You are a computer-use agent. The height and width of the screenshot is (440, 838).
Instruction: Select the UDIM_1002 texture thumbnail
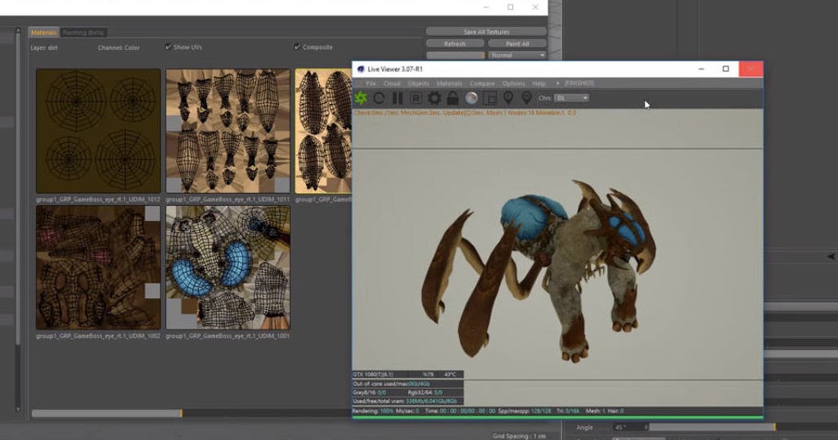coord(98,267)
